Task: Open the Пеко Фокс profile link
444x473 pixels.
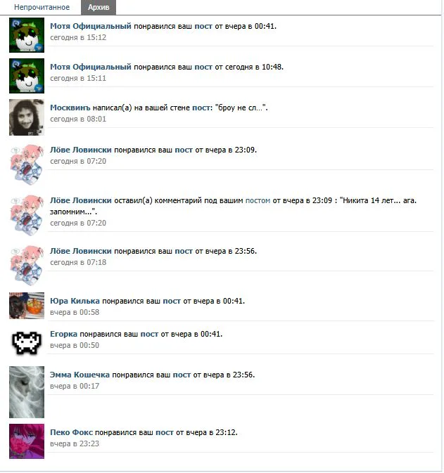Action: 71,432
